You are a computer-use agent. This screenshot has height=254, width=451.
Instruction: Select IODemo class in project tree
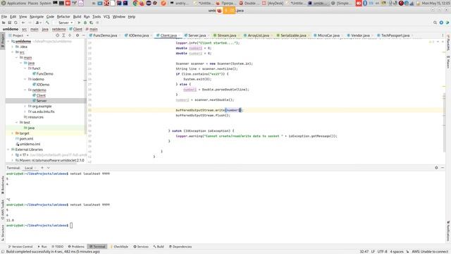pyautogui.click(x=41, y=85)
